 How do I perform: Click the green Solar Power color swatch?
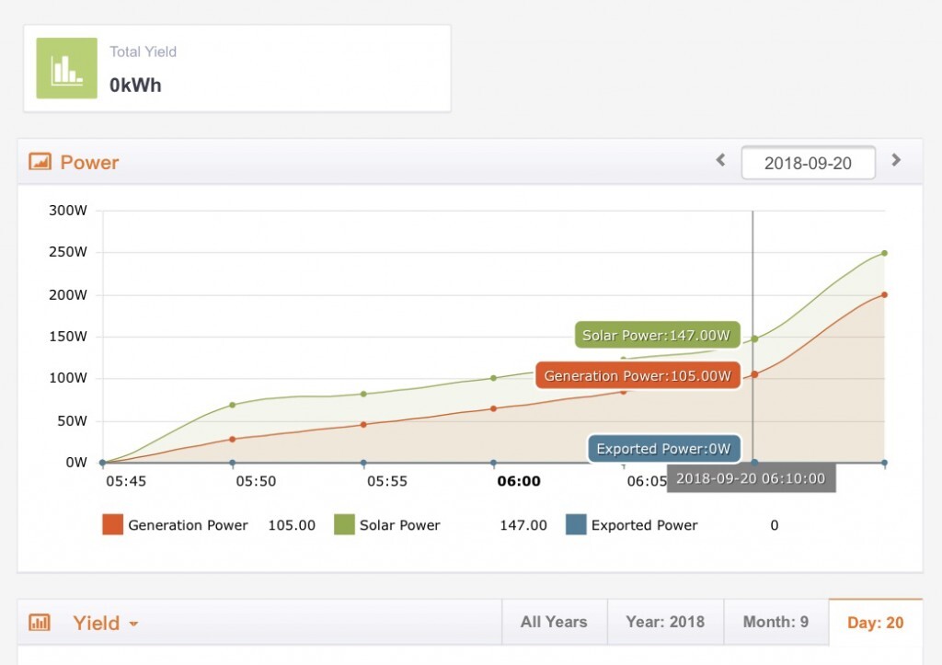tap(344, 525)
